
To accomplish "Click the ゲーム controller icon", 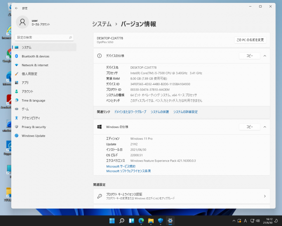I will tap(16, 109).
